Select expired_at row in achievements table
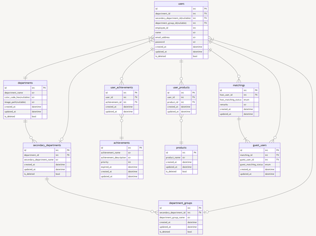The height and width of the screenshot is (236, 316). (121, 167)
